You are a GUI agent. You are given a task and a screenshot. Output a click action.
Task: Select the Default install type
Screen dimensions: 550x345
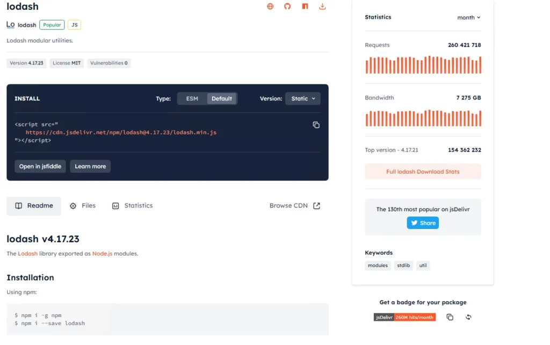tap(222, 98)
